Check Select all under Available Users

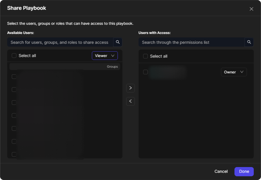[x=14, y=56]
